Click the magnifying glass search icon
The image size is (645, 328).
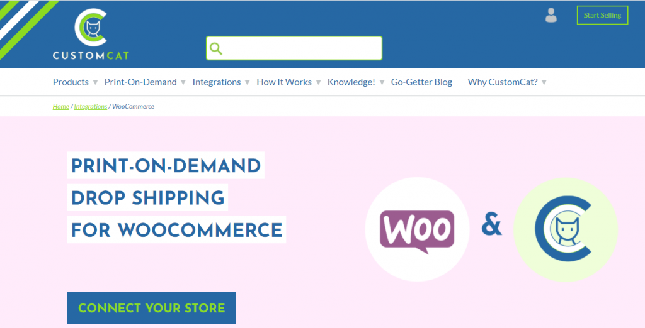pyautogui.click(x=216, y=48)
